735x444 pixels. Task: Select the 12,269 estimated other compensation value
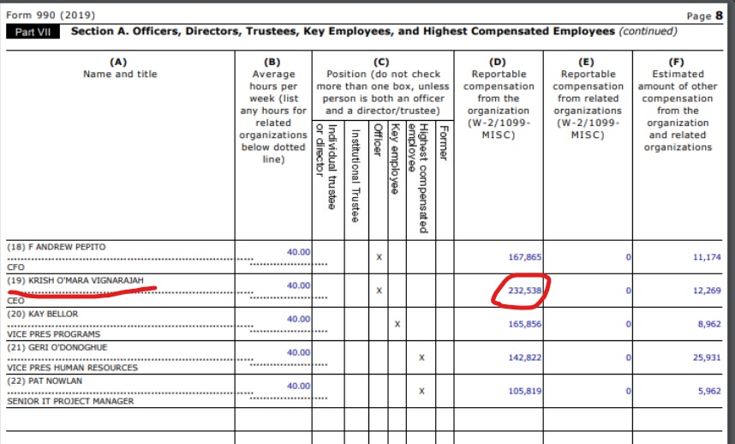[707, 291]
